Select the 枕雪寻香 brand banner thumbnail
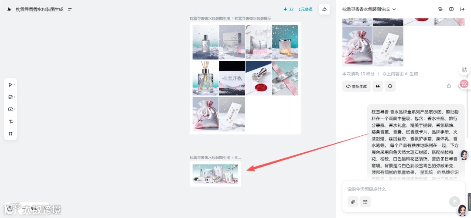471x218 pixels. (232, 78)
